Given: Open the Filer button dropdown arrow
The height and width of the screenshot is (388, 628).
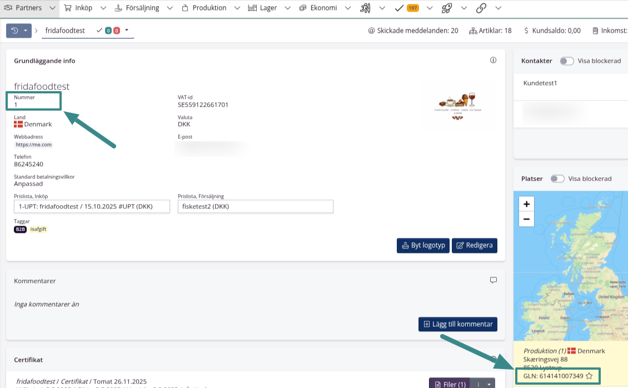Looking at the screenshot, I should click(489, 384).
